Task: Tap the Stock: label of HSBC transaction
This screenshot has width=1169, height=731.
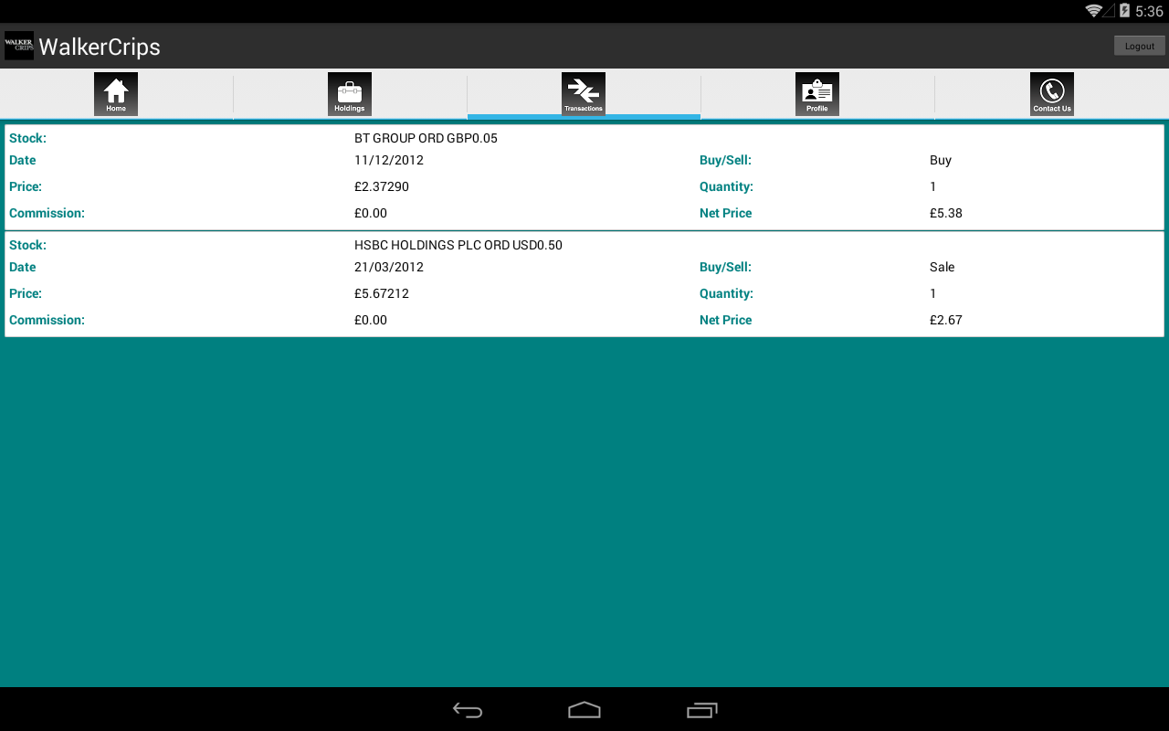Action: (x=27, y=246)
